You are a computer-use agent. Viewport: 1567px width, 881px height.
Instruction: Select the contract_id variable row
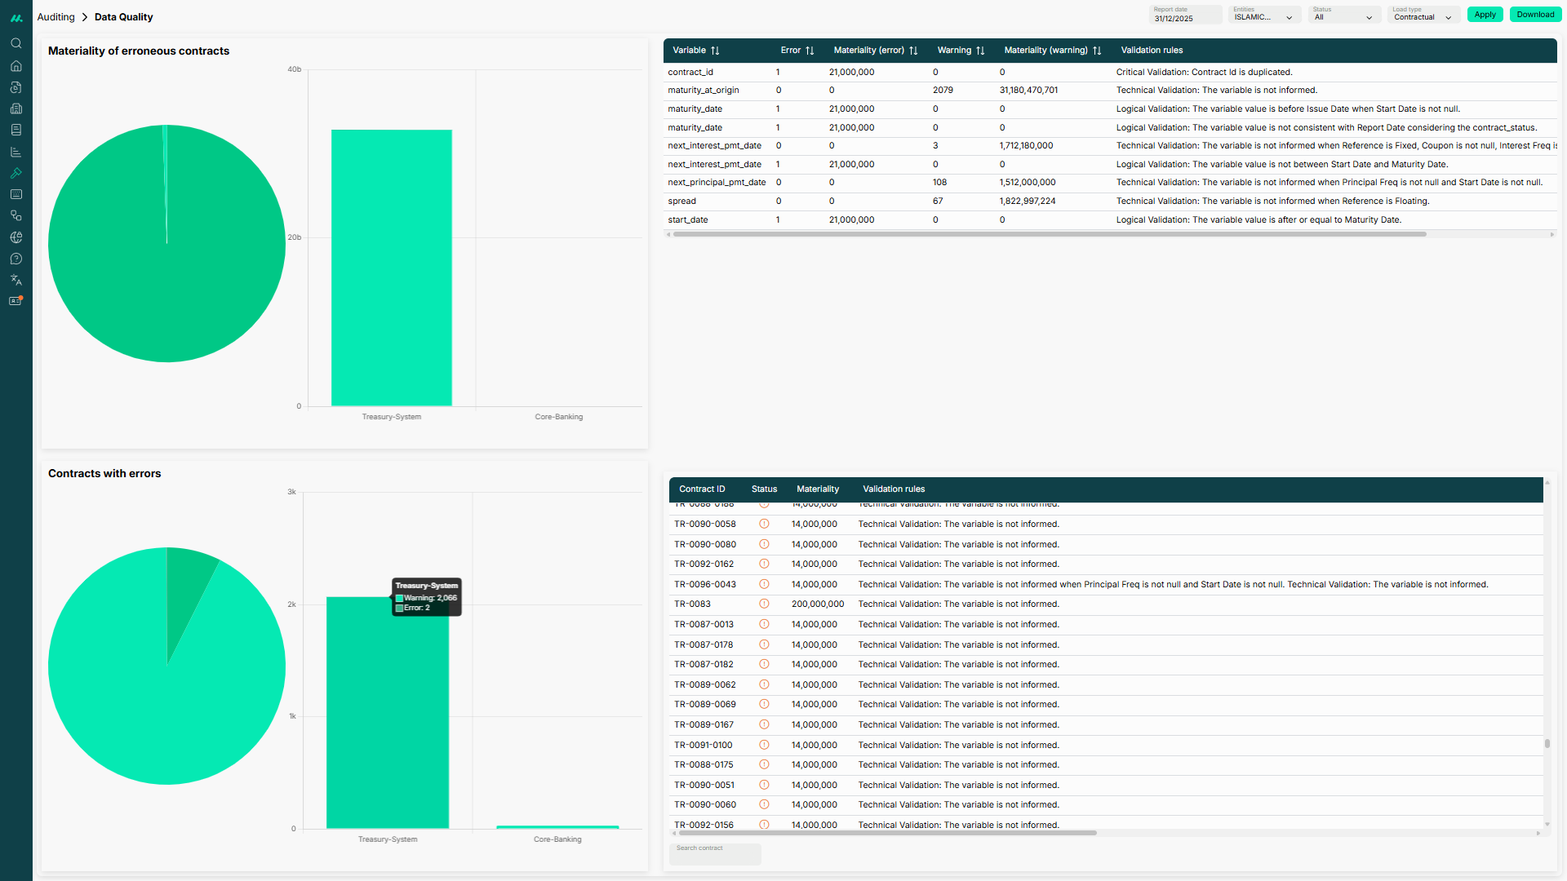pos(1110,73)
